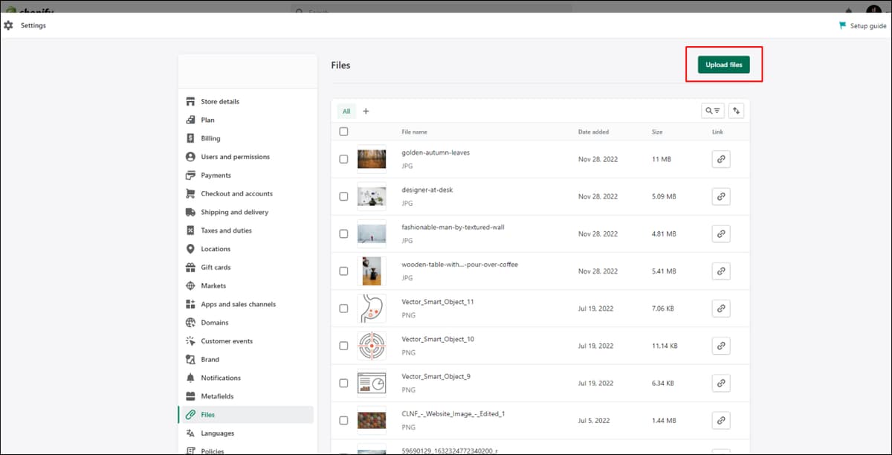Screen dimensions: 892x455
Task: Add a new view with plus button
Action: pyautogui.click(x=366, y=112)
